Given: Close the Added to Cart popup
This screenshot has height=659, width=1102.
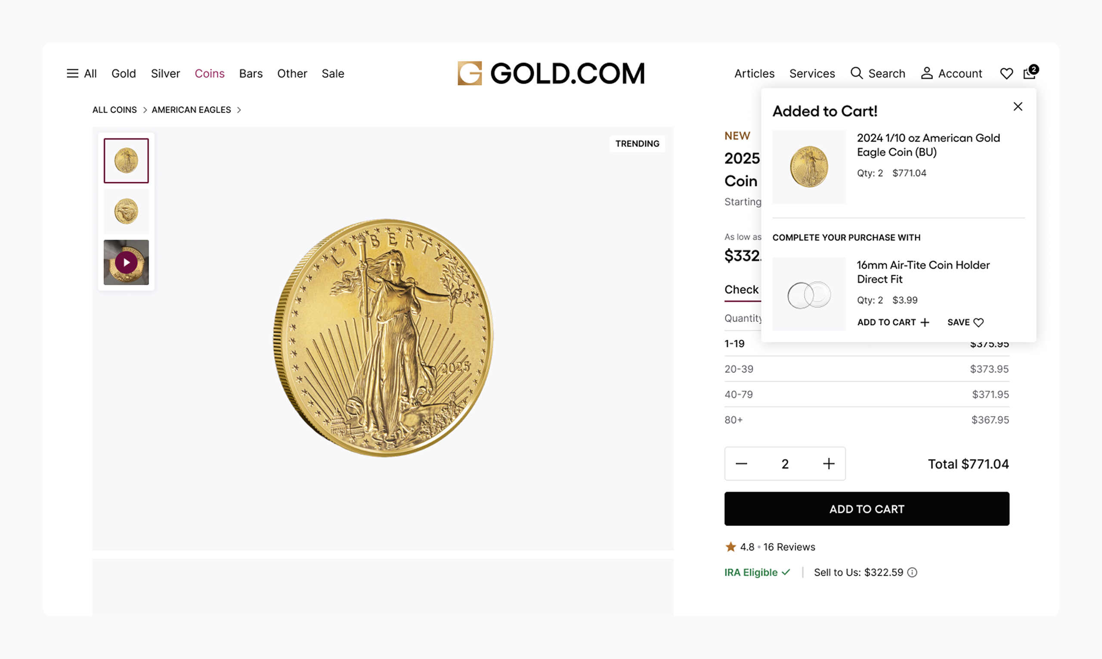Looking at the screenshot, I should [1018, 106].
